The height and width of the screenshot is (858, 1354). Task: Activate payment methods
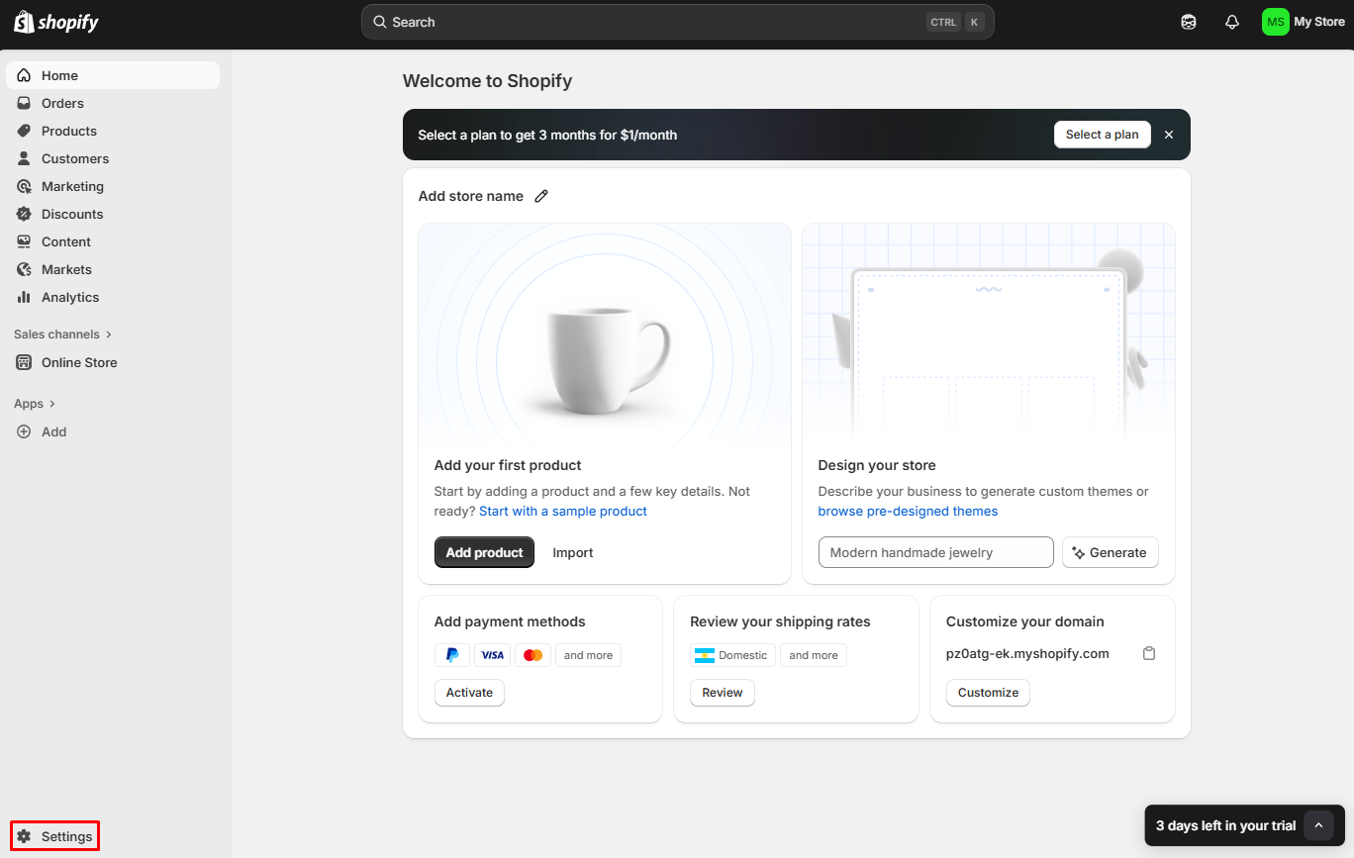coord(469,693)
